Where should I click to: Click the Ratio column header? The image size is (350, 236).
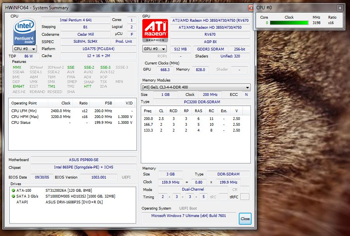81,103
